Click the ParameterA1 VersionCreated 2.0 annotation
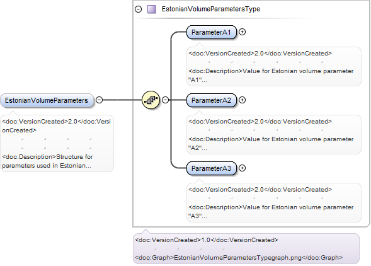Screen dimensions: 371x266 pos(260,54)
